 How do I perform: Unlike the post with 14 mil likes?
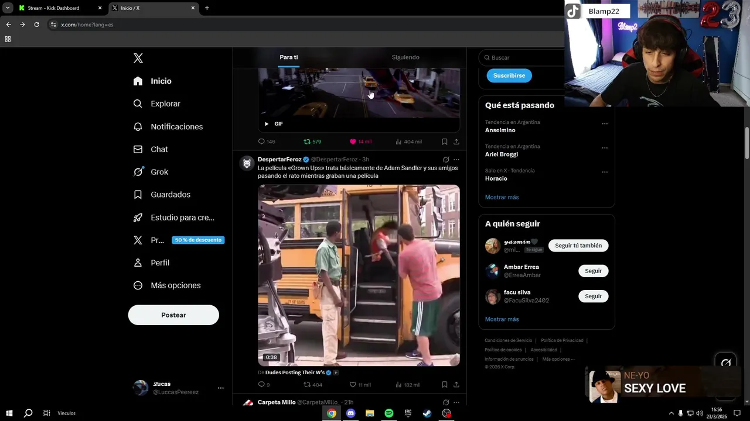(360, 142)
